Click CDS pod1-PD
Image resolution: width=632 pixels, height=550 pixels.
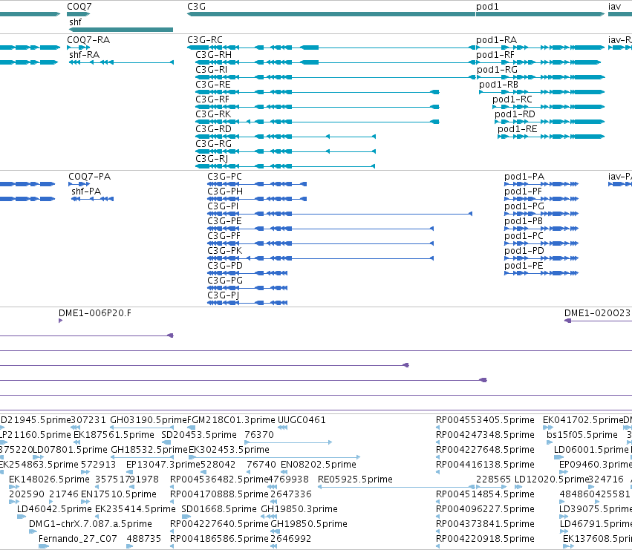click(x=524, y=251)
